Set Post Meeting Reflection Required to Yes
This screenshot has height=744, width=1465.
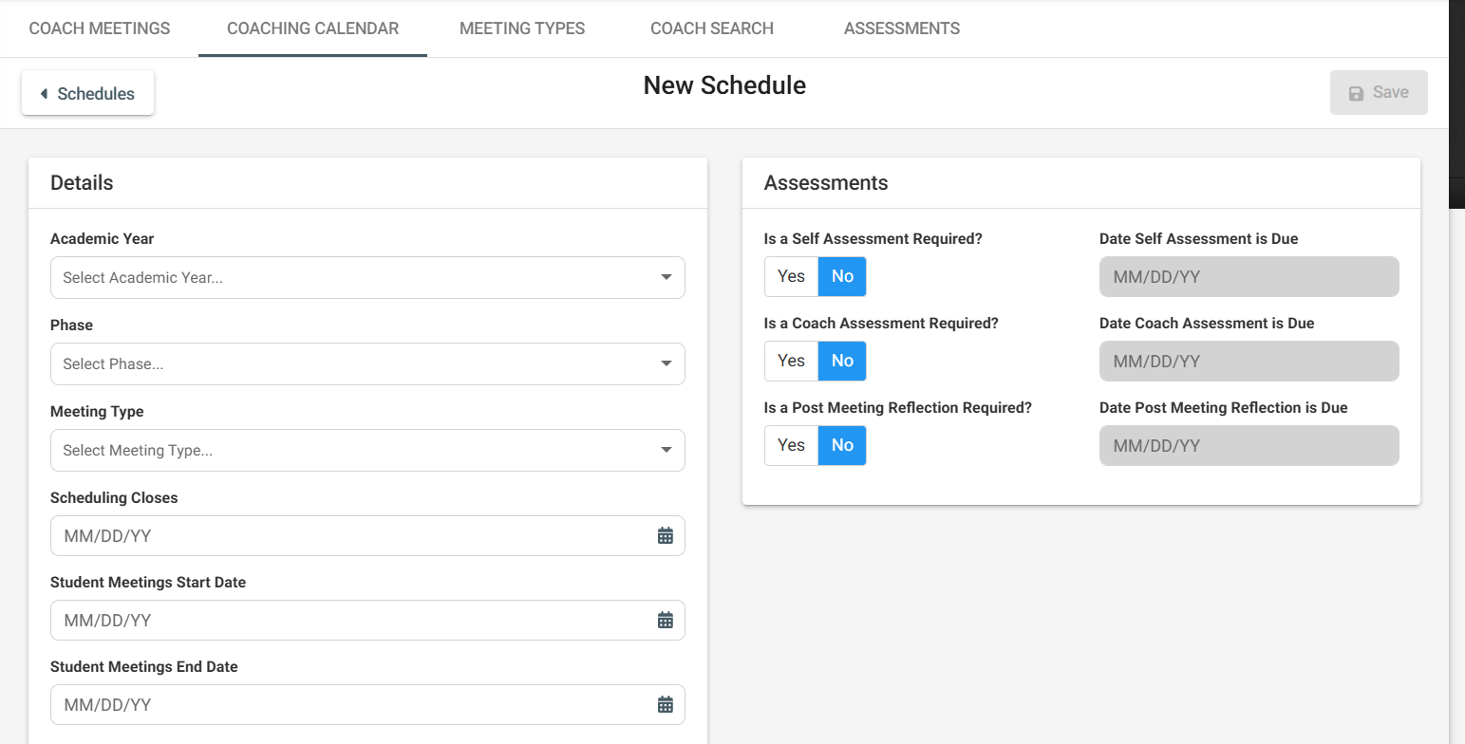(x=791, y=445)
